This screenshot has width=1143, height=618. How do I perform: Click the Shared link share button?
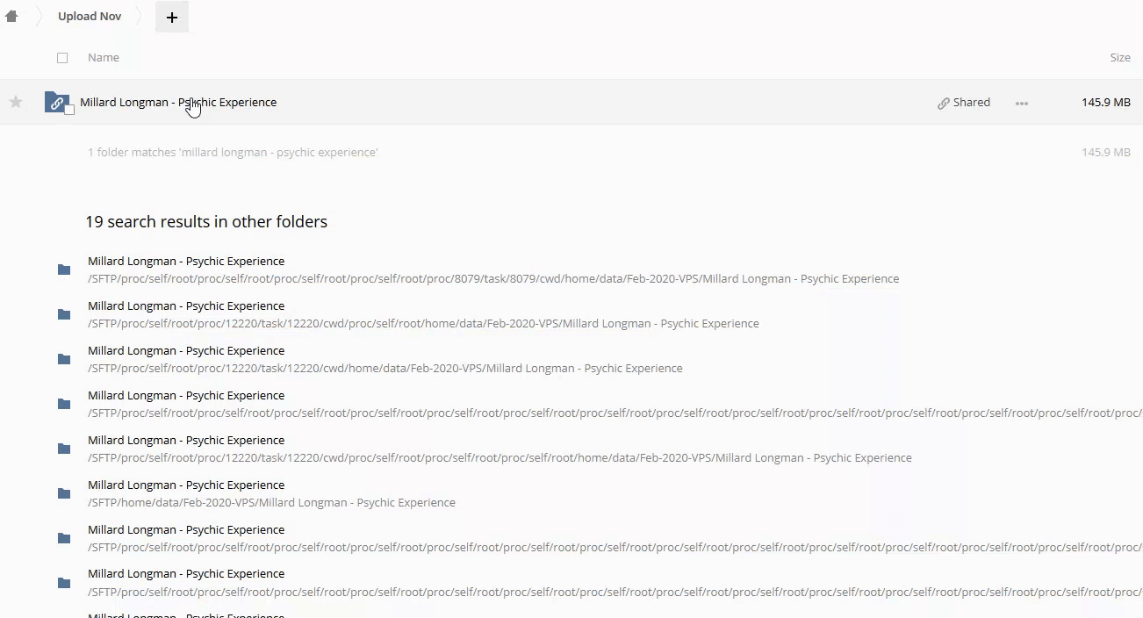point(964,103)
